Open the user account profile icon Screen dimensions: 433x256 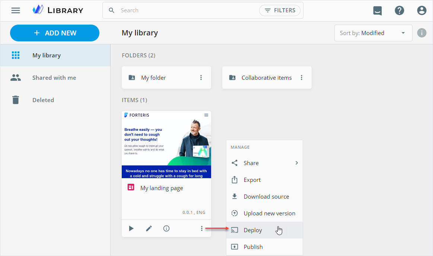[x=422, y=10]
